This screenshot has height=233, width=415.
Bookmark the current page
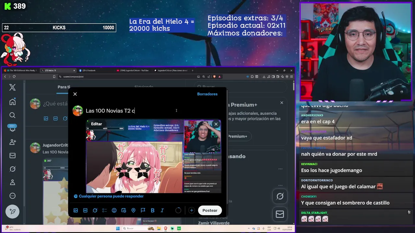point(54,77)
